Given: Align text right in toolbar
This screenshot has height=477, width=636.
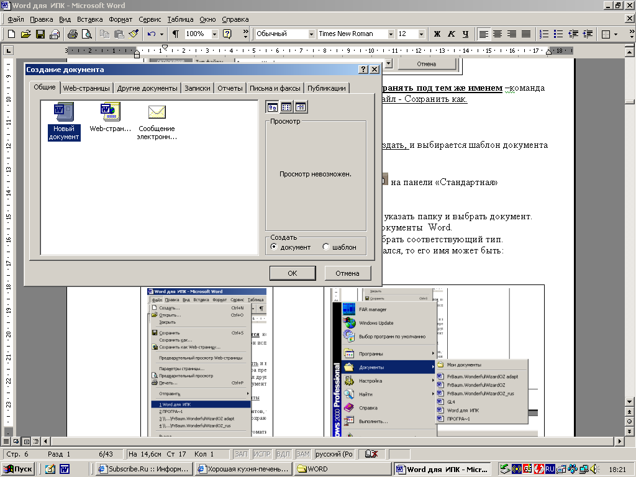Looking at the screenshot, I should pyautogui.click(x=512, y=34).
